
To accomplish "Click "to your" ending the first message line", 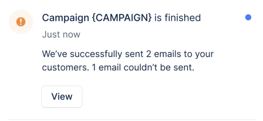I will (199, 54).
